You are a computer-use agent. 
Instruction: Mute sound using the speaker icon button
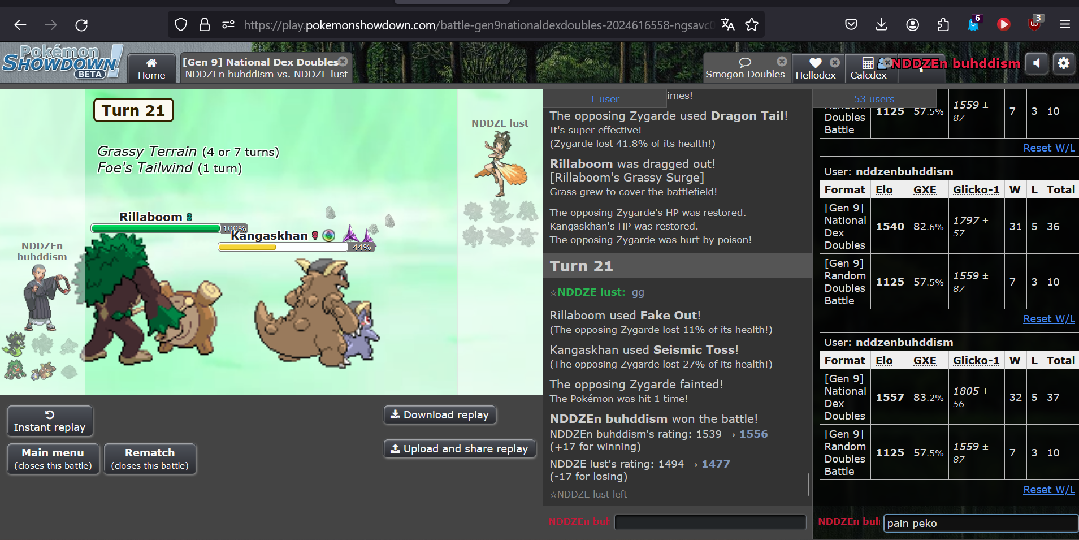(x=1037, y=63)
